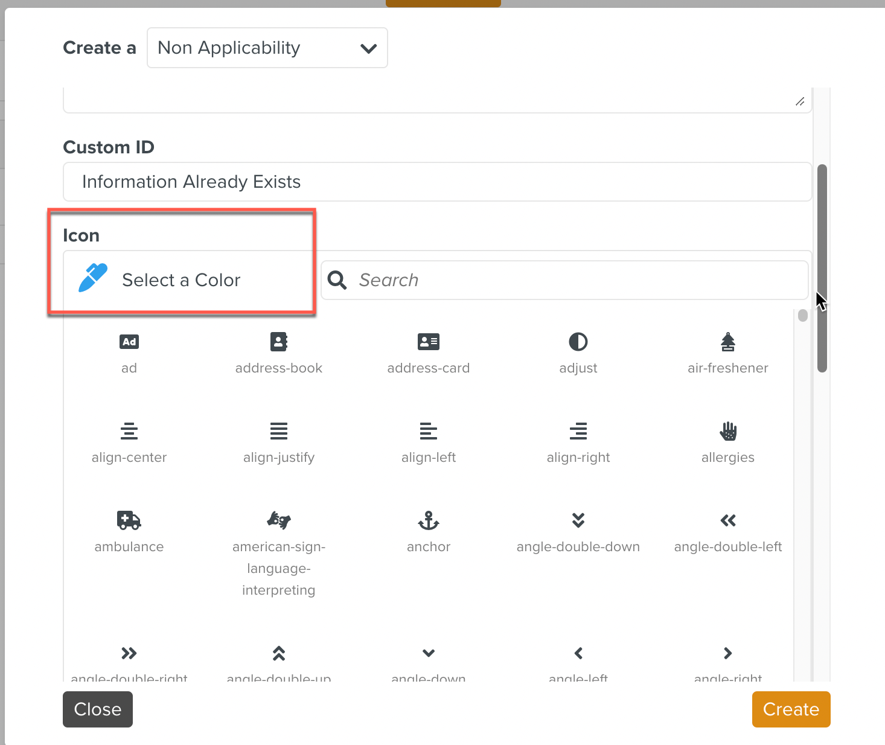Choose the address-book icon
The image size is (885, 745).
[278, 342]
